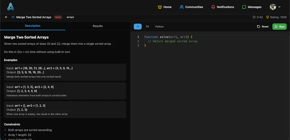Click the user profile avatar
The height and width of the screenshot is (140, 290).
pyautogui.click(x=273, y=7)
